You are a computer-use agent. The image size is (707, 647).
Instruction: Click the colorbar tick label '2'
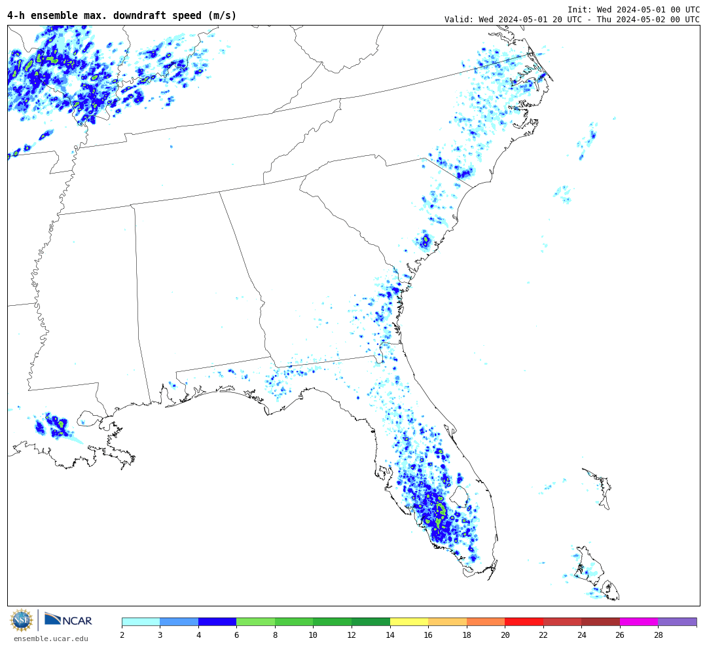(x=122, y=635)
